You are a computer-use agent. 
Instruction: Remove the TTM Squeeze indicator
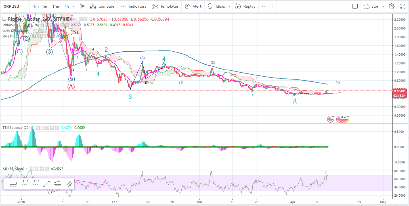[x=57, y=128]
